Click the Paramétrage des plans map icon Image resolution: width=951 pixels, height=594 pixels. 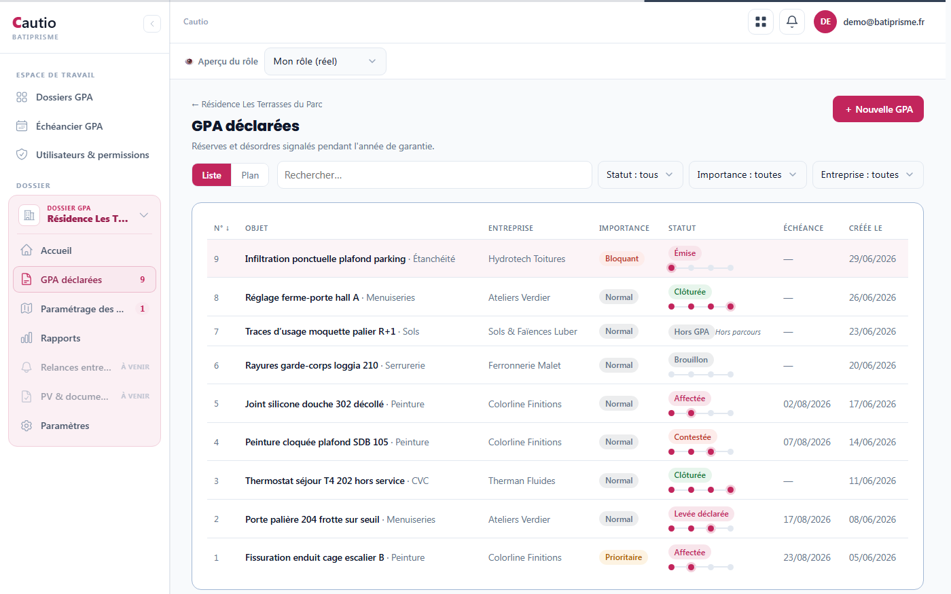click(26, 309)
